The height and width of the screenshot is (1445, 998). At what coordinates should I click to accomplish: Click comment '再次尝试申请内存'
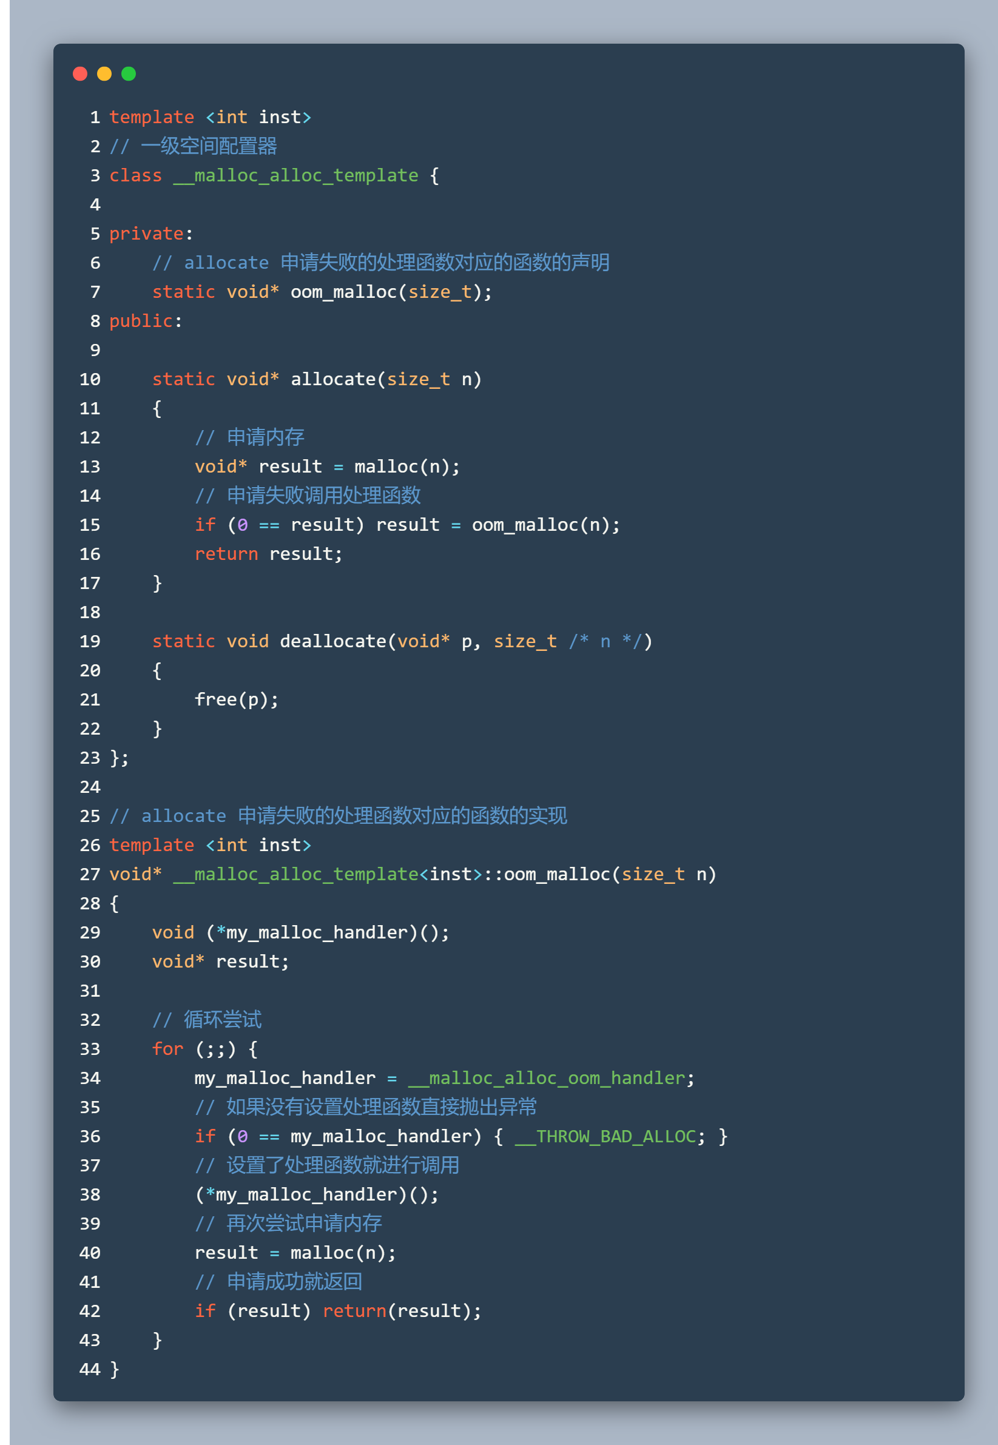coord(304,1224)
